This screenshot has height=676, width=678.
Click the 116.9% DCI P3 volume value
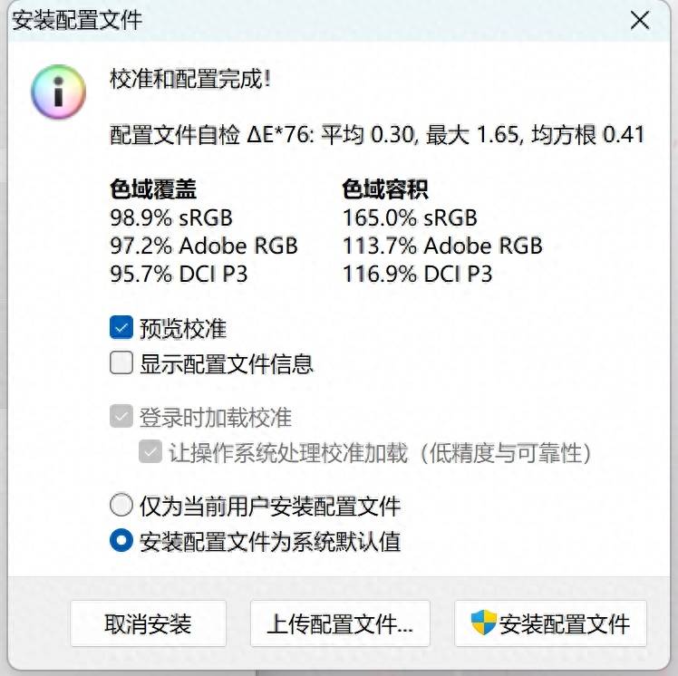coord(417,274)
